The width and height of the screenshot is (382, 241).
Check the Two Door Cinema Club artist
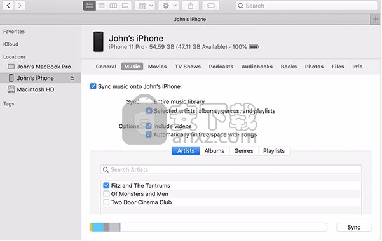(x=106, y=202)
